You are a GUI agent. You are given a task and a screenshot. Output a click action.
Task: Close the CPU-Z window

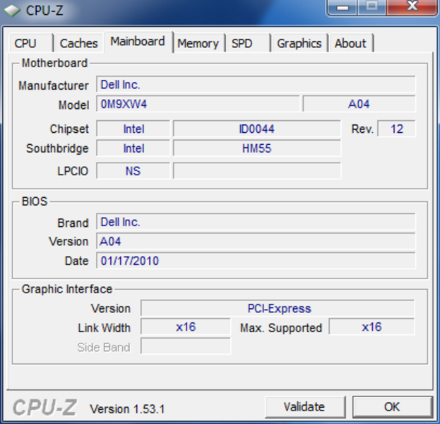[412, 7]
